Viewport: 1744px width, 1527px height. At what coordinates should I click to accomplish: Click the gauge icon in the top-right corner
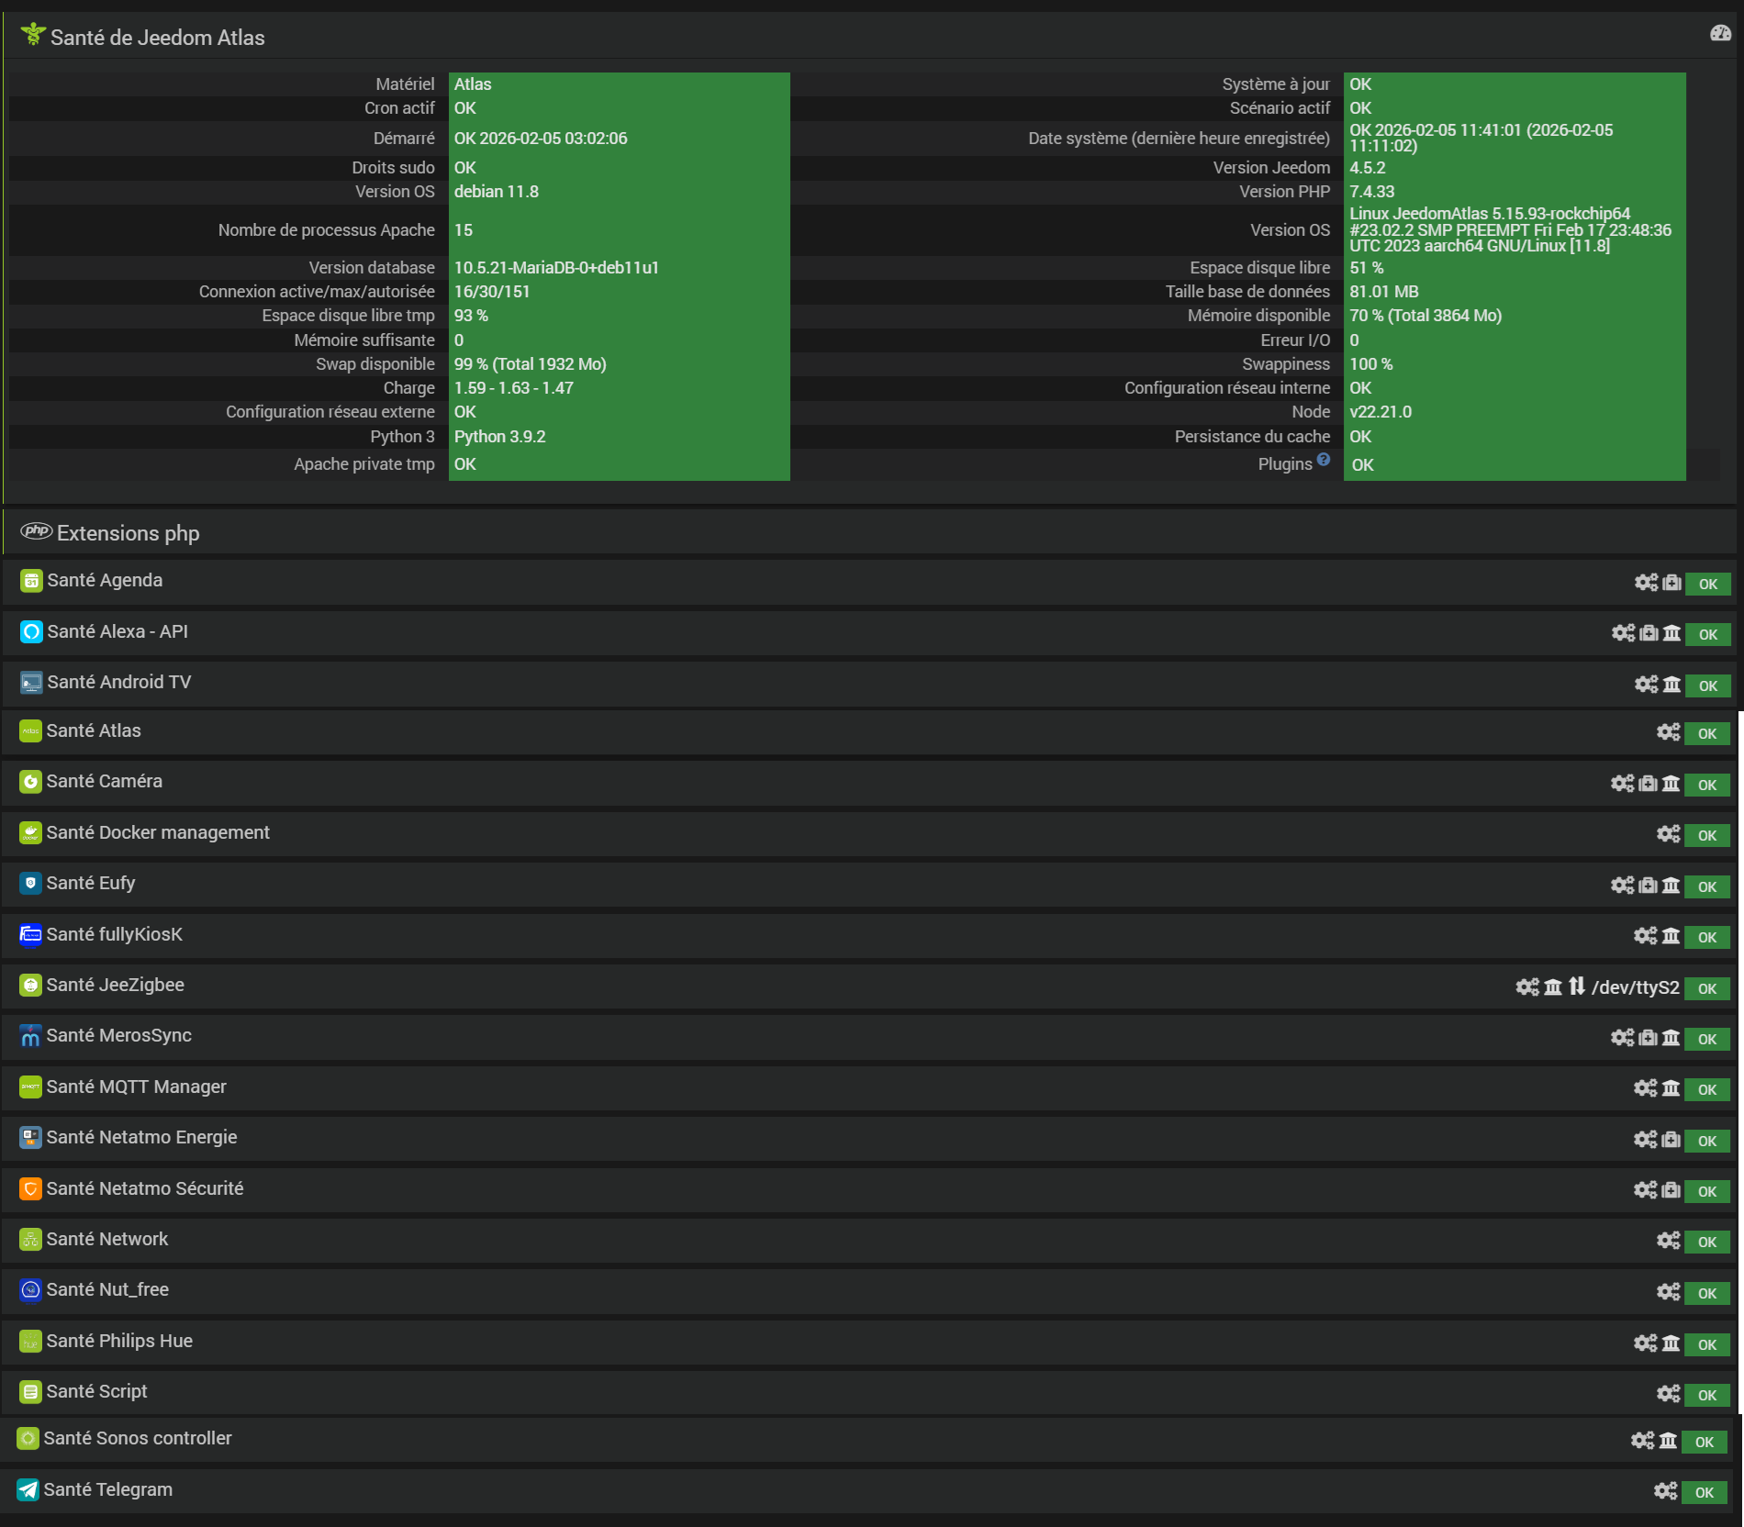point(1720,34)
